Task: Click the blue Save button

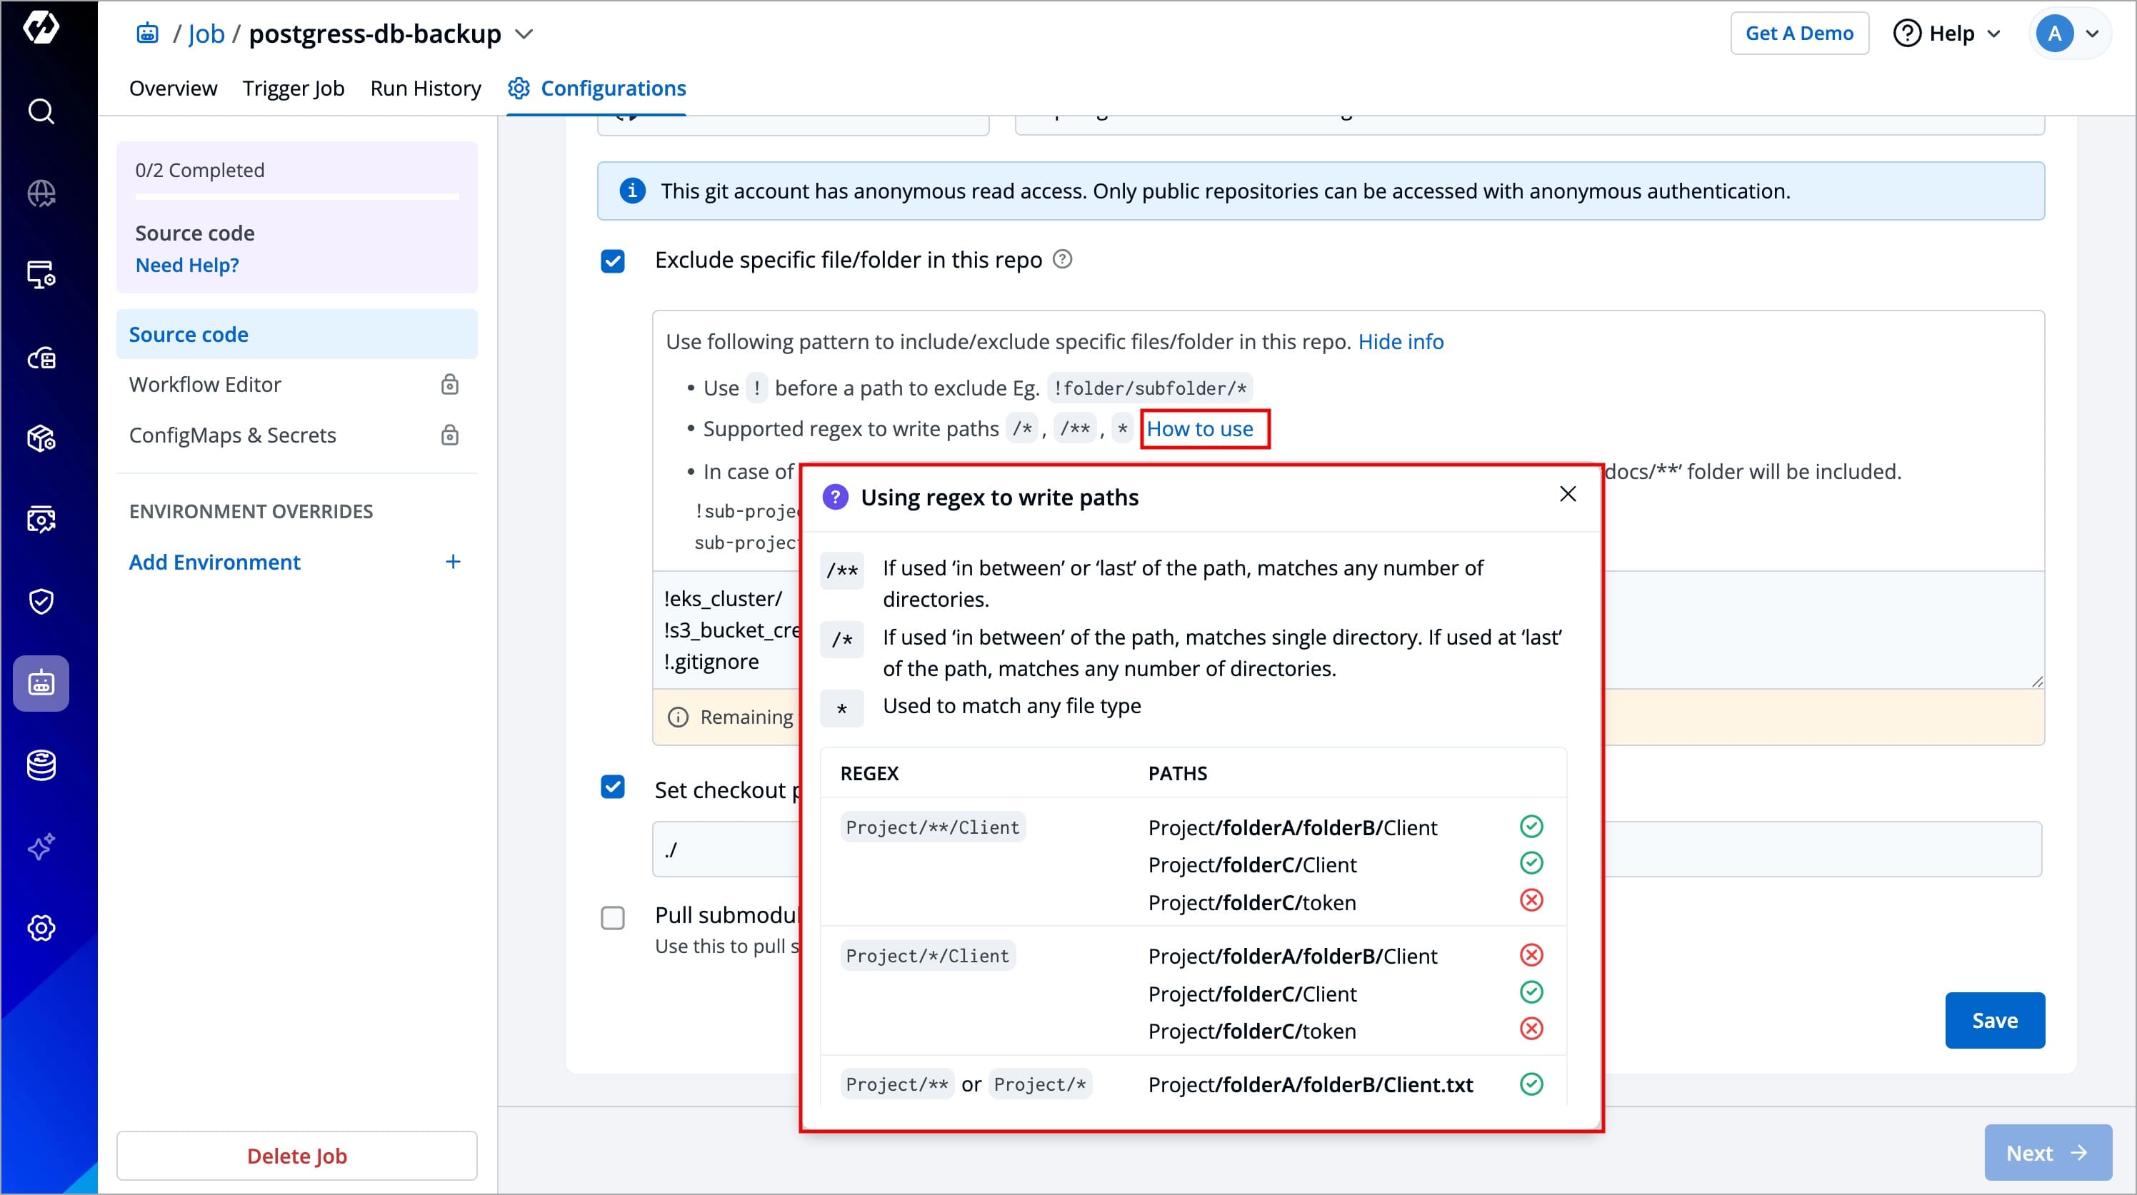Action: (1993, 1020)
